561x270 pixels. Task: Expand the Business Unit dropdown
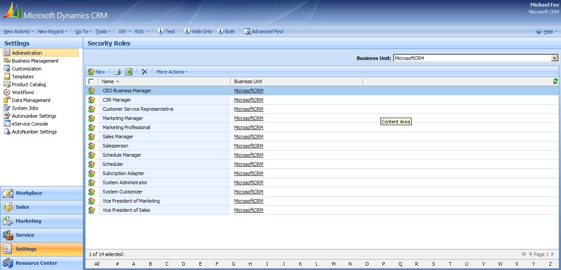pos(554,58)
